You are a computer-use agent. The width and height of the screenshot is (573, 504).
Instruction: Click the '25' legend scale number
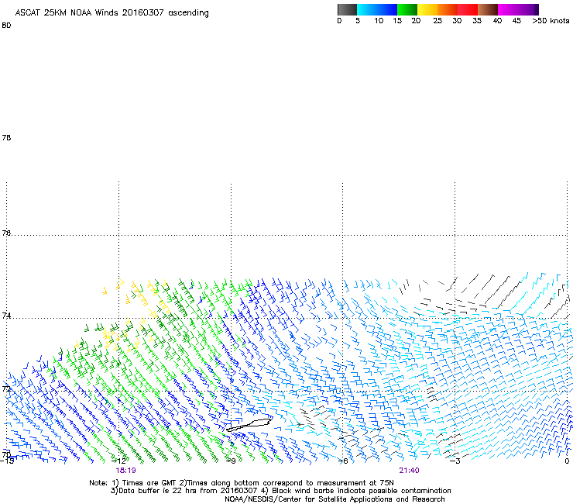(x=437, y=21)
